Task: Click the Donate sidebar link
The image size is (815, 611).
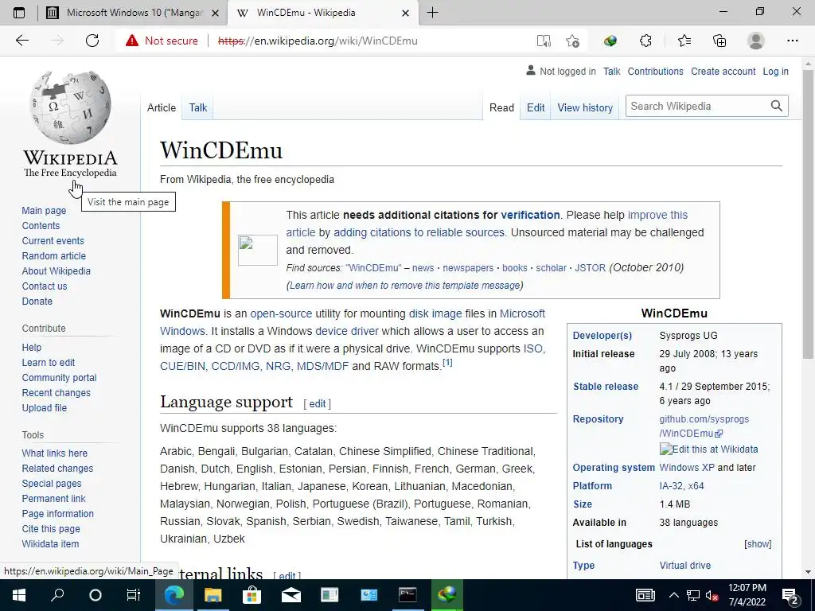Action: pos(37,301)
